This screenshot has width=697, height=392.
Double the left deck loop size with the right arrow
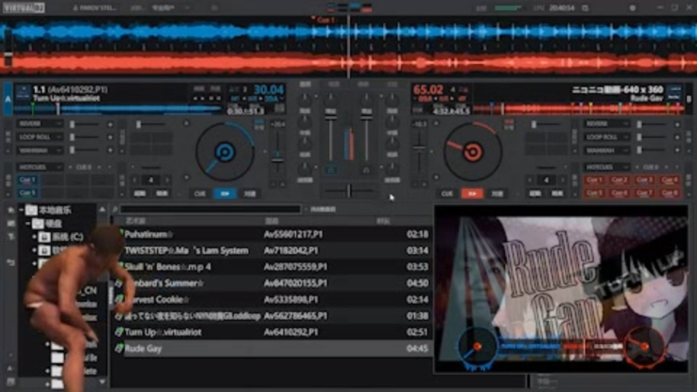pyautogui.click(x=167, y=180)
